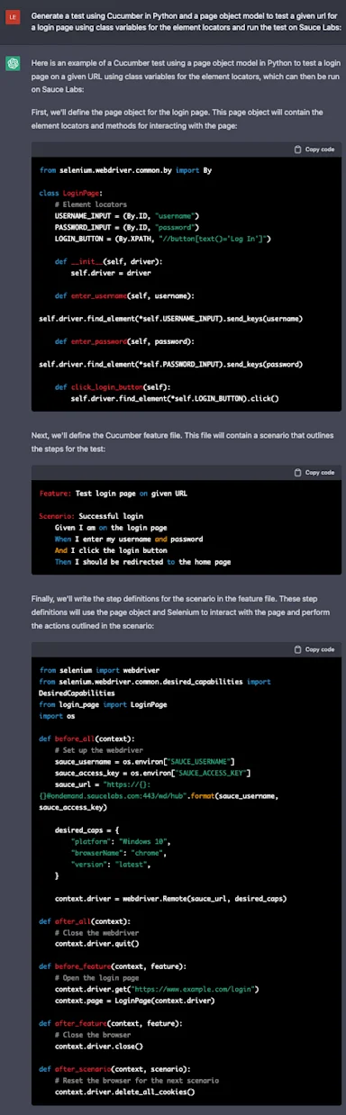Click clipboard icon above the Feature file code
Viewport: 346px width, 1115px height.
click(298, 472)
